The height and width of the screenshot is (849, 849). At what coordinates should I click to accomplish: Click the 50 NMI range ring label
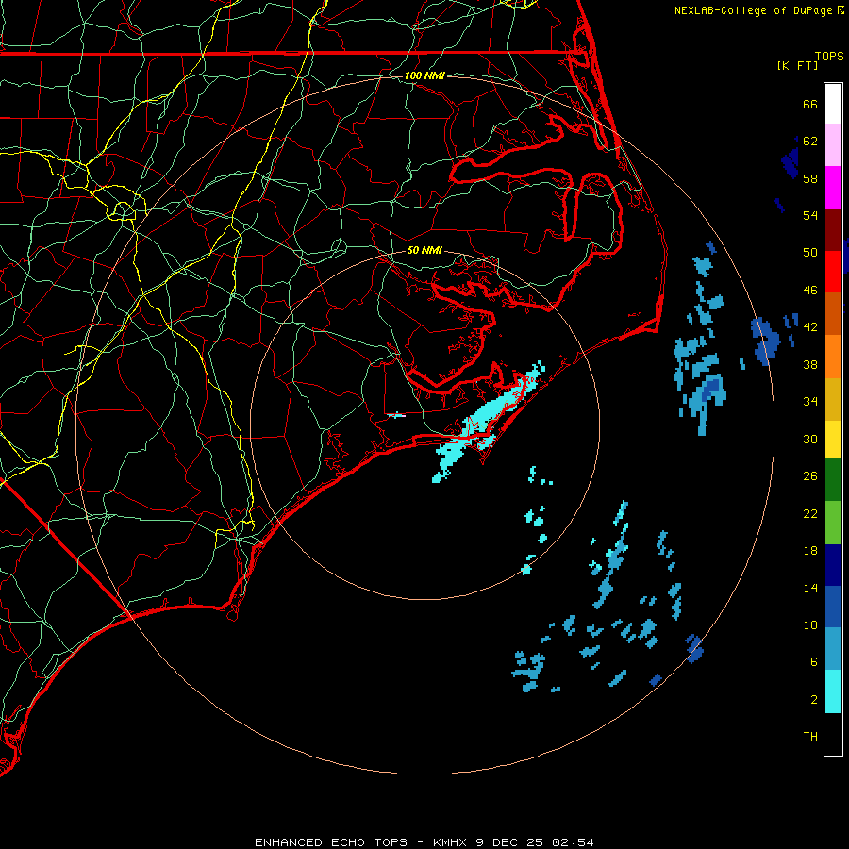[424, 250]
